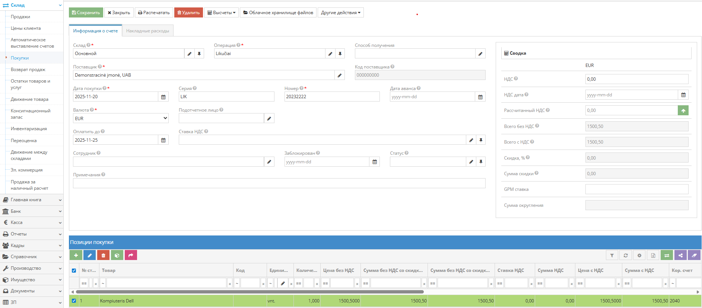Click the green add position plus icon

(x=76, y=255)
